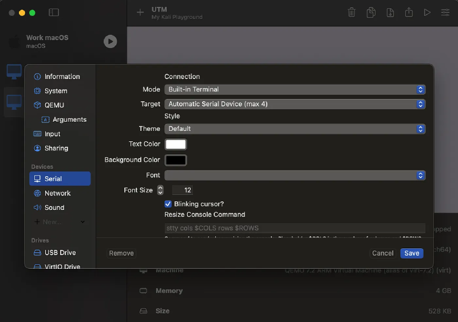Expand the Theme dropdown set to Default
This screenshot has height=322, width=458.
pyautogui.click(x=295, y=129)
